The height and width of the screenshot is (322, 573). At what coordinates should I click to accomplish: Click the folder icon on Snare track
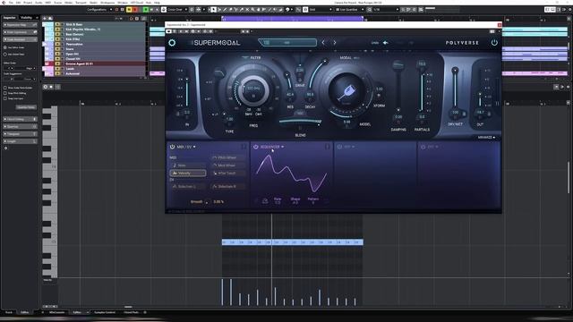click(57, 49)
